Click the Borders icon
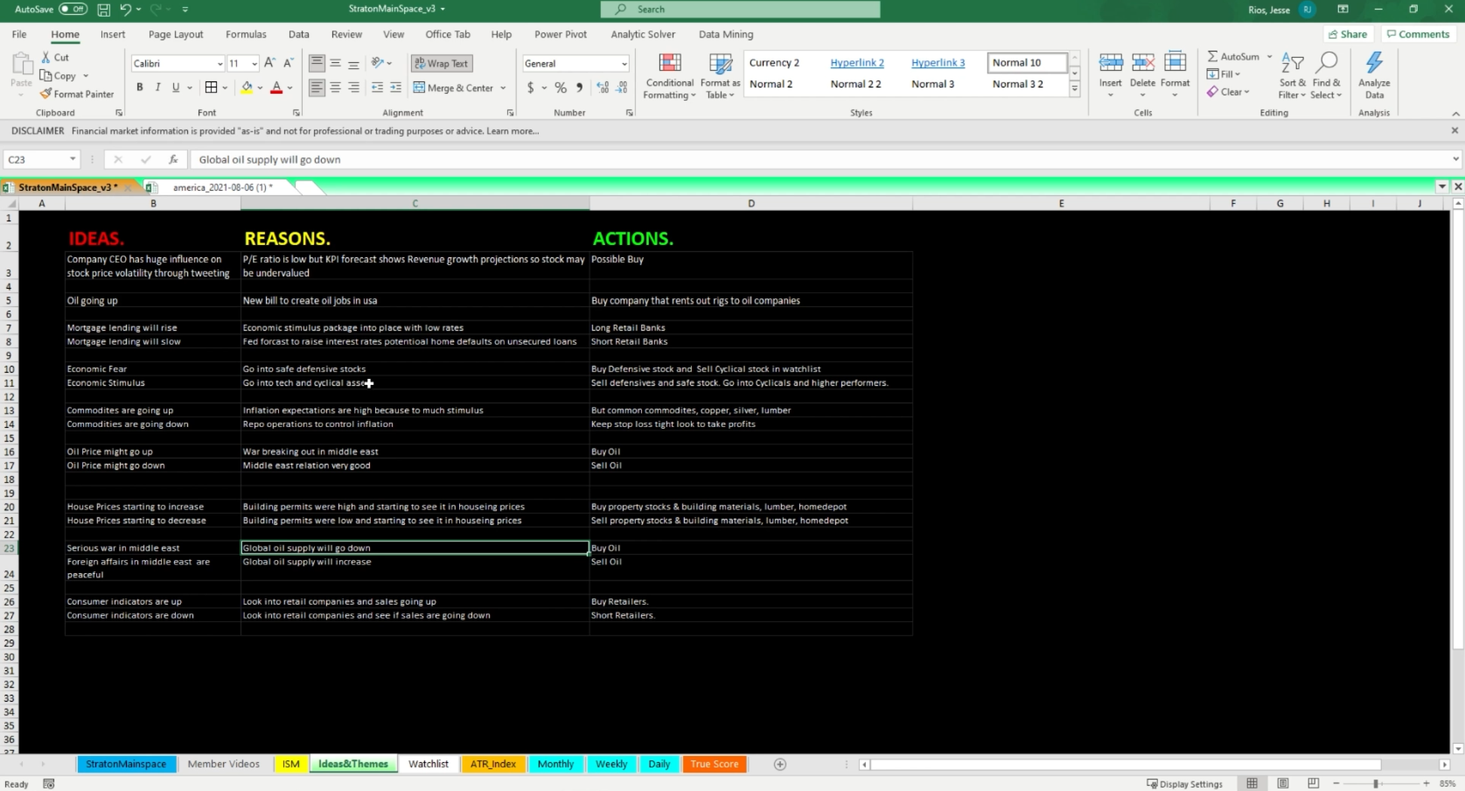The image size is (1465, 791). [x=211, y=87]
